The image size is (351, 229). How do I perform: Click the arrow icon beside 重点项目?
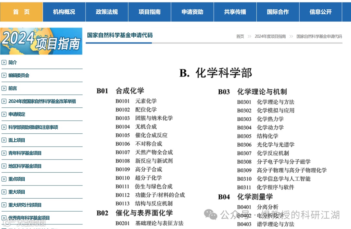(x=4, y=179)
